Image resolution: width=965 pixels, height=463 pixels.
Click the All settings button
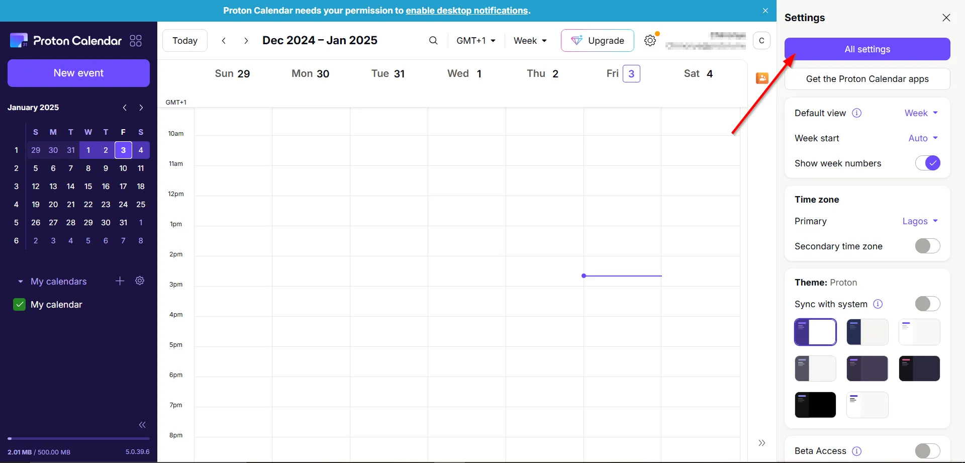(x=867, y=49)
